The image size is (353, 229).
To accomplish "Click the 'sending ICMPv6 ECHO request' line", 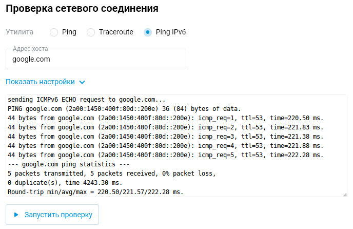I will pyautogui.click(x=87, y=100).
